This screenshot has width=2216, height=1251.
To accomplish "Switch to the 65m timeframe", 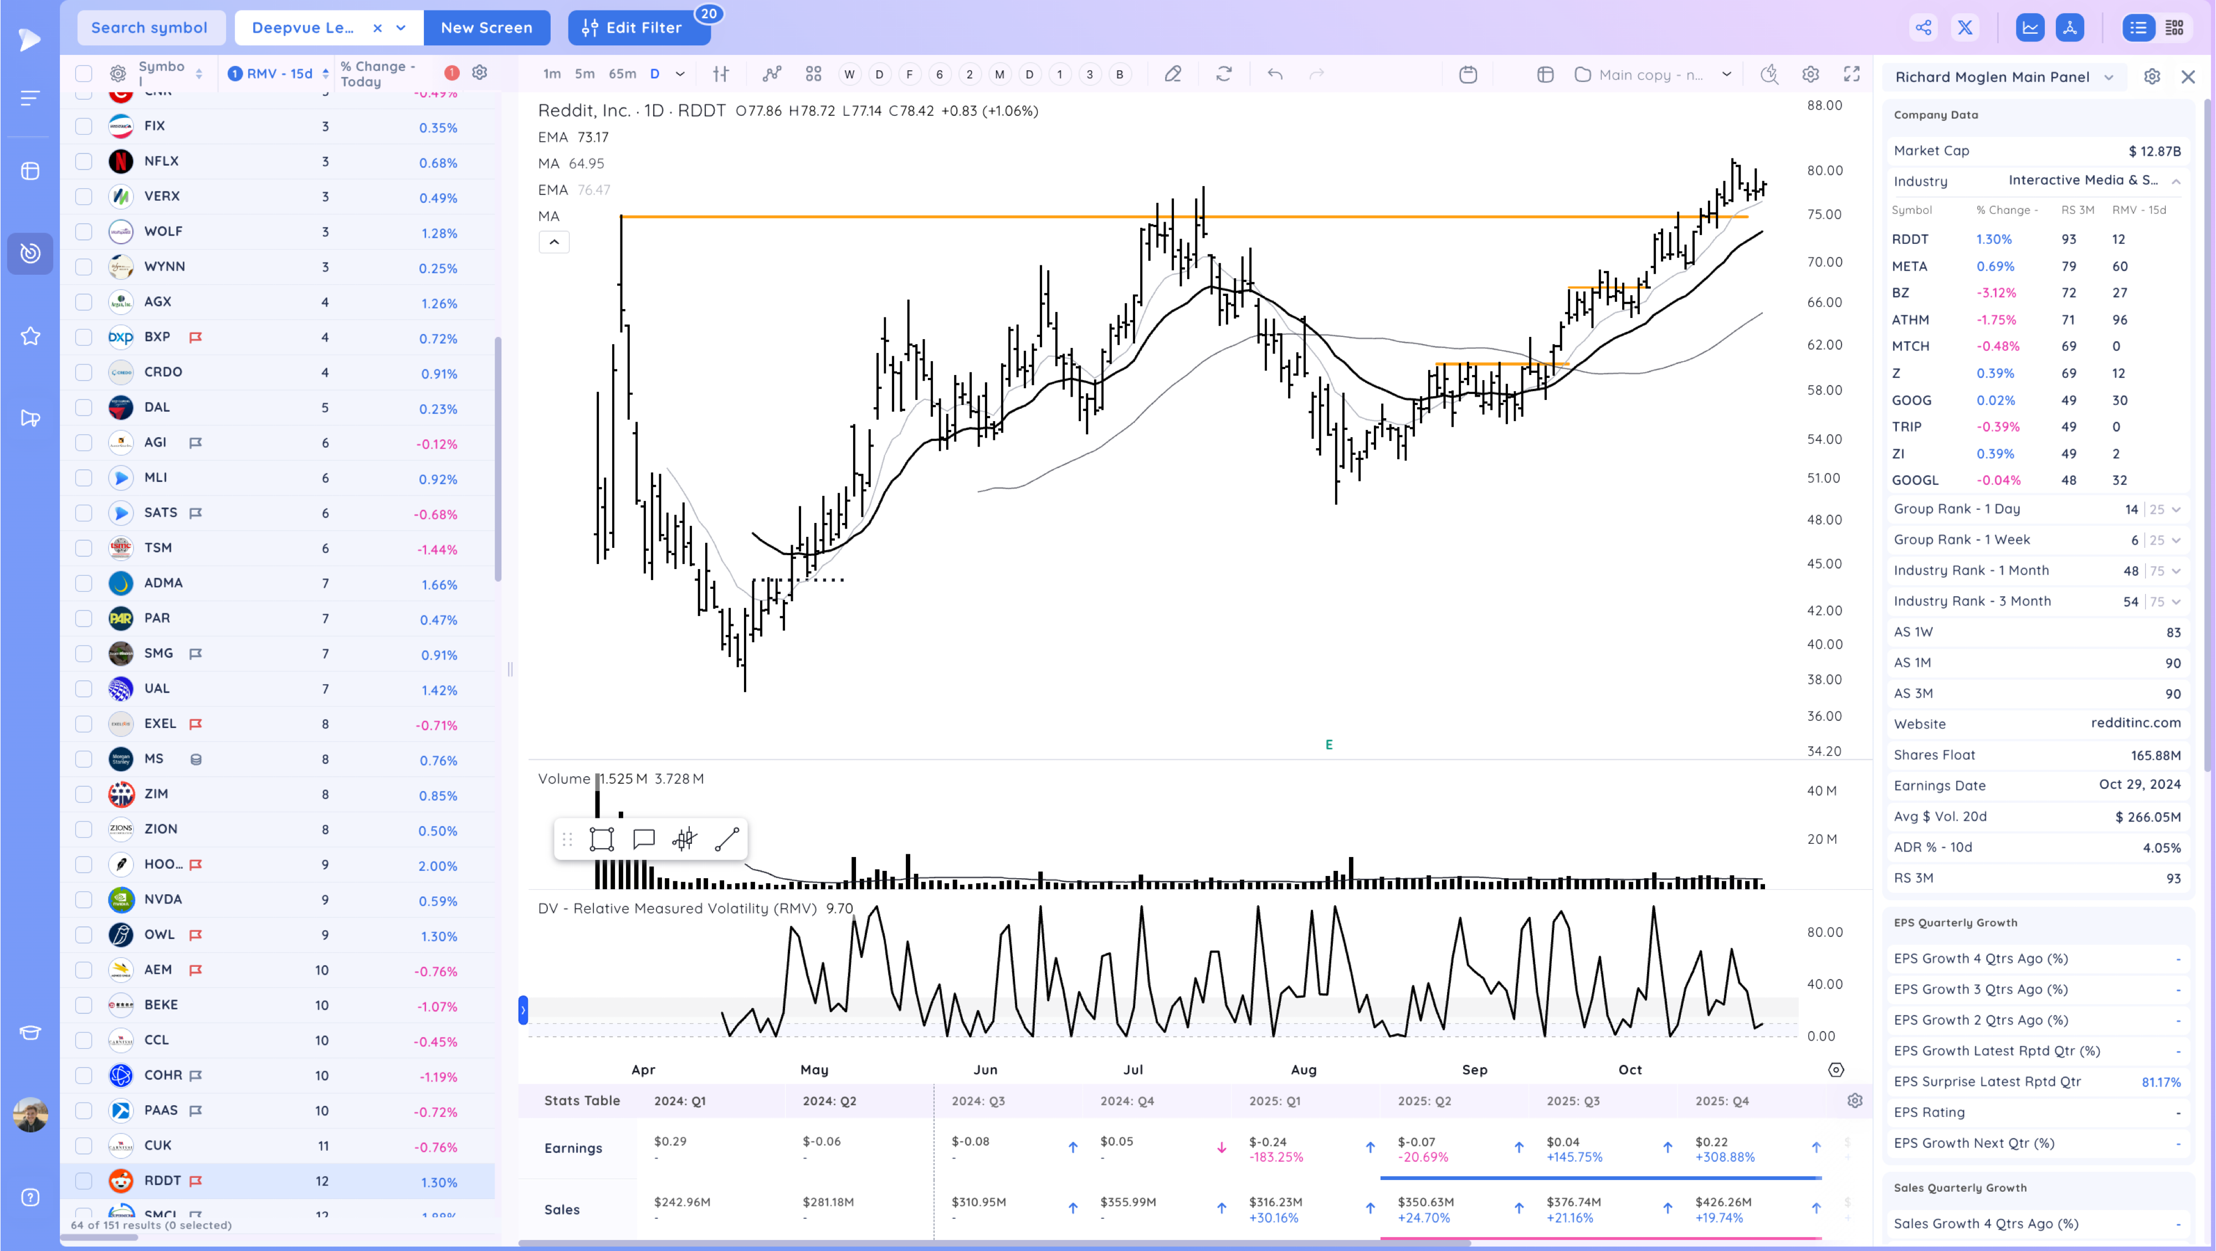I will click(622, 74).
